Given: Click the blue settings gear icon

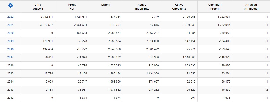Looking at the screenshot, I should pyautogui.click(x=10, y=5).
